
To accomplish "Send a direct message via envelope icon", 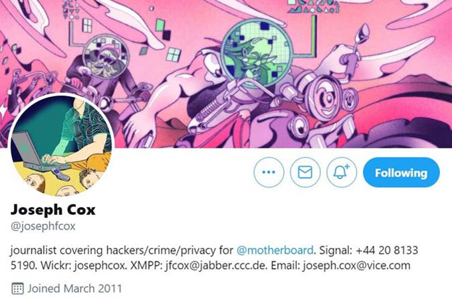I will coord(305,172).
